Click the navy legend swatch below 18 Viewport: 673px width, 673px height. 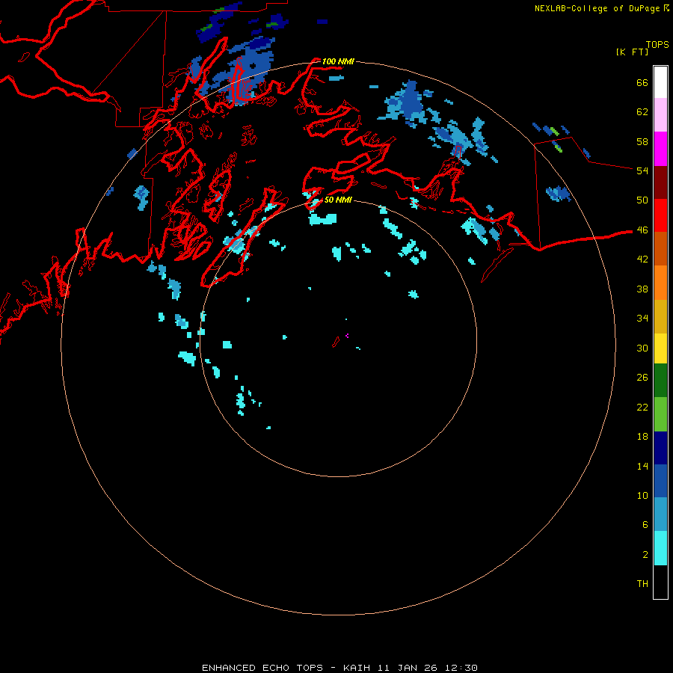[660, 448]
